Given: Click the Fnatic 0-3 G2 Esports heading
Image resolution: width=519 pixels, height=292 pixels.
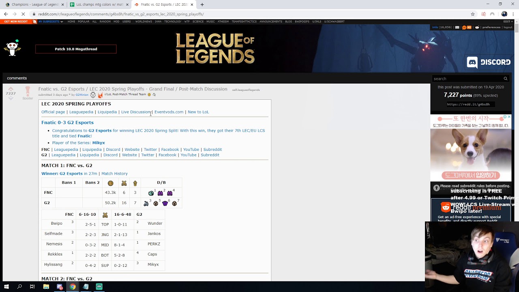Looking at the screenshot, I should click(x=67, y=122).
